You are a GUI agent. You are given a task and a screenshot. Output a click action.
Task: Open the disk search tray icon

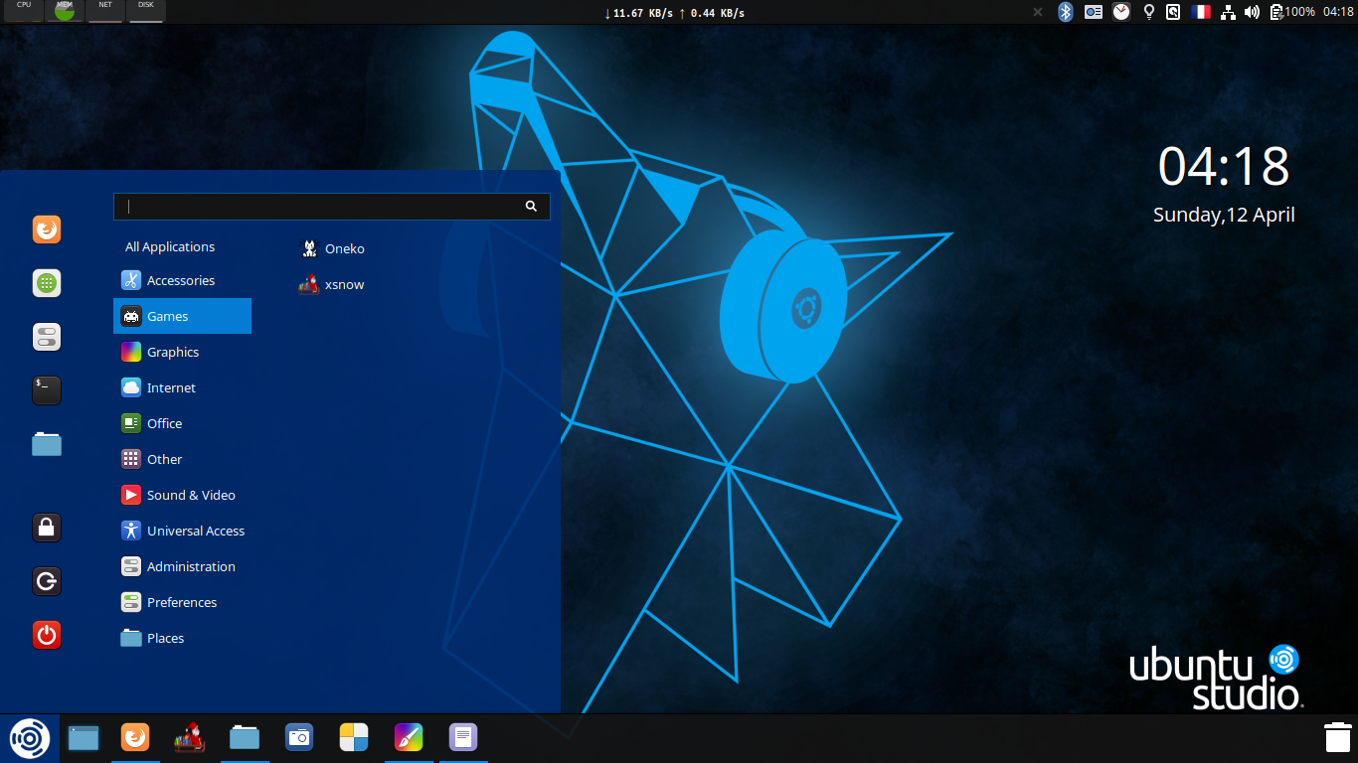click(x=1173, y=12)
